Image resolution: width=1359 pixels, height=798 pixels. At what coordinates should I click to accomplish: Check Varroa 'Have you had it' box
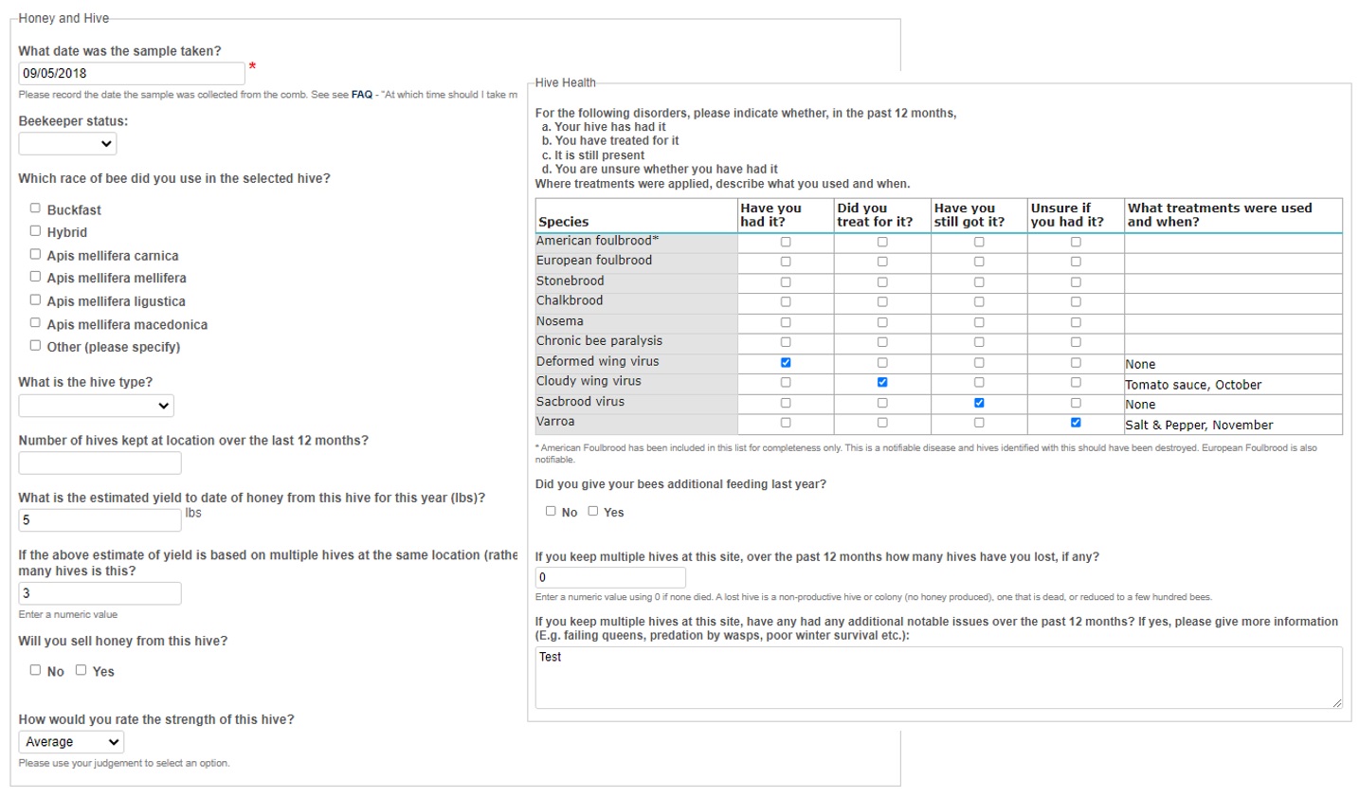coord(786,423)
